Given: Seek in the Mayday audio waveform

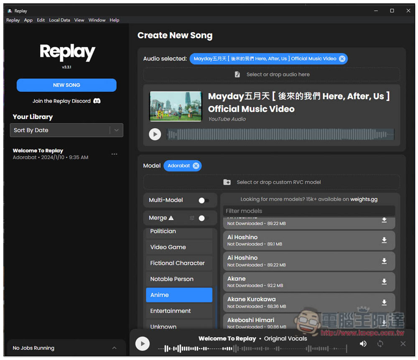Looking at the screenshot, I should pyautogui.click(x=280, y=134).
